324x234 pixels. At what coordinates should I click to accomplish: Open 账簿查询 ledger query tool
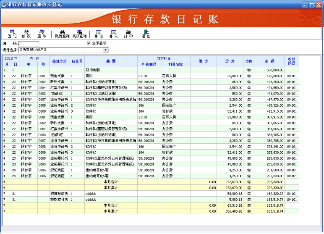coord(62,34)
